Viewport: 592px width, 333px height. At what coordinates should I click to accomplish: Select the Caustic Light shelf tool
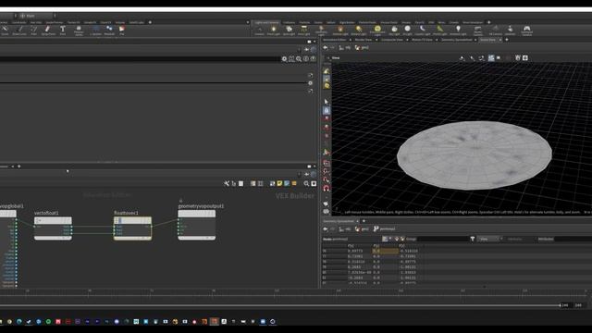click(423, 31)
